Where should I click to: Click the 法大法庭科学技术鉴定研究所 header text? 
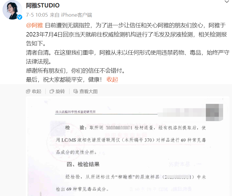(76, 112)
